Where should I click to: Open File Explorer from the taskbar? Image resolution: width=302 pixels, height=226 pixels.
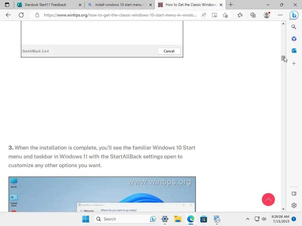coord(178,219)
